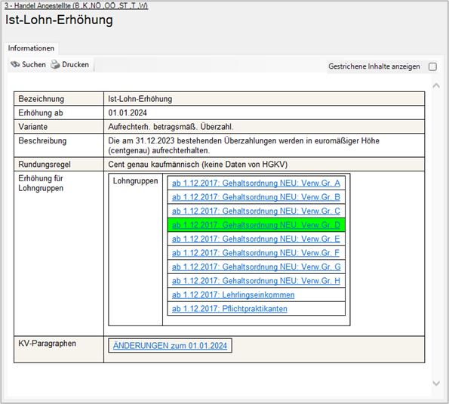The width and height of the screenshot is (449, 404).
Task: Click the scroll up arrow
Action: (x=436, y=85)
